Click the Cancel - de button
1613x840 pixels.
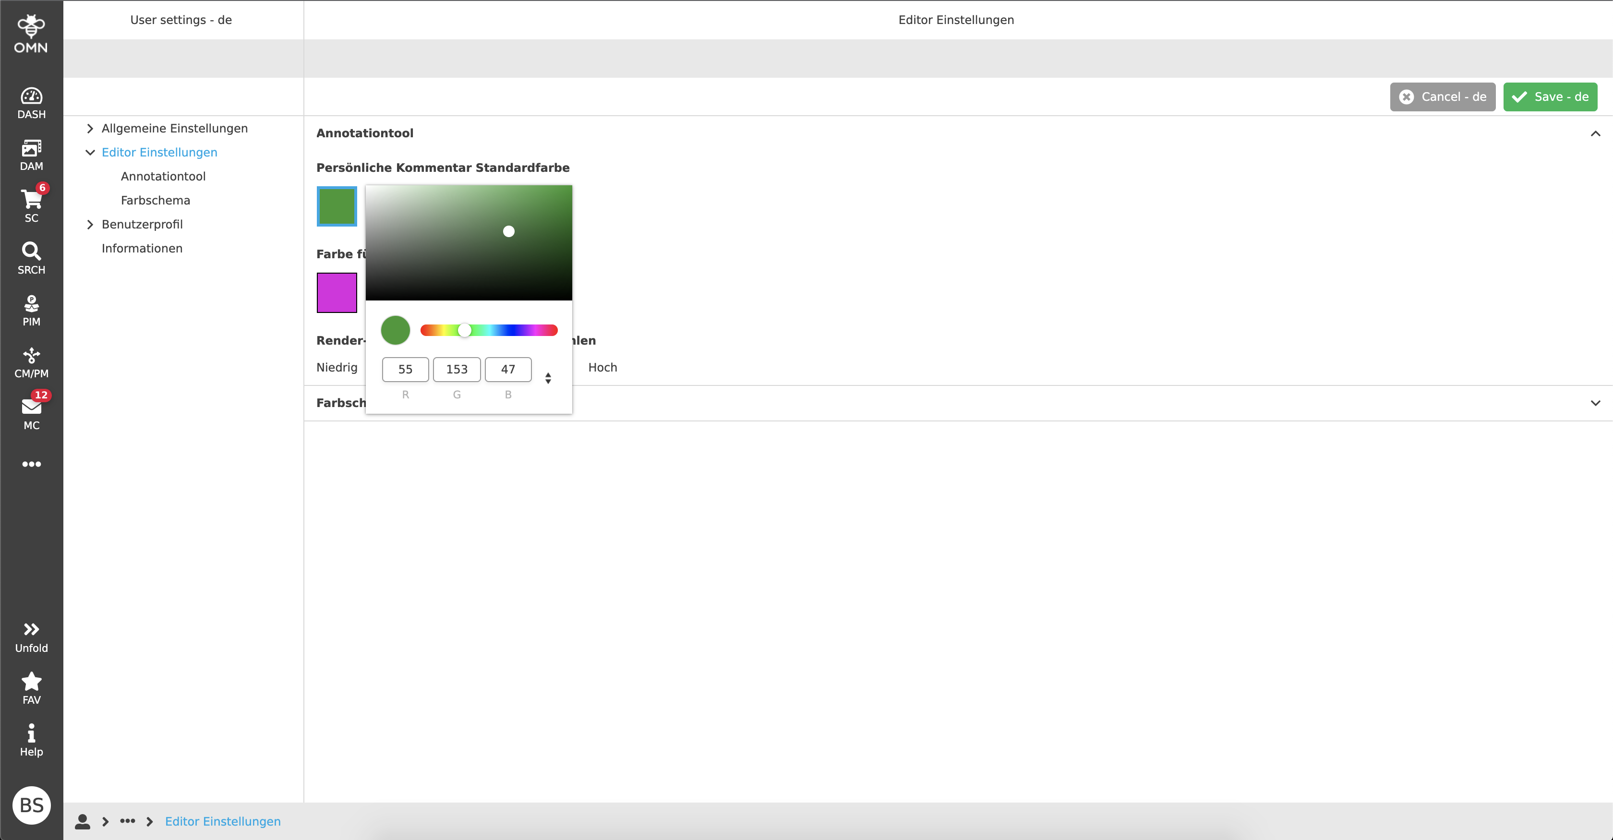1442,96
